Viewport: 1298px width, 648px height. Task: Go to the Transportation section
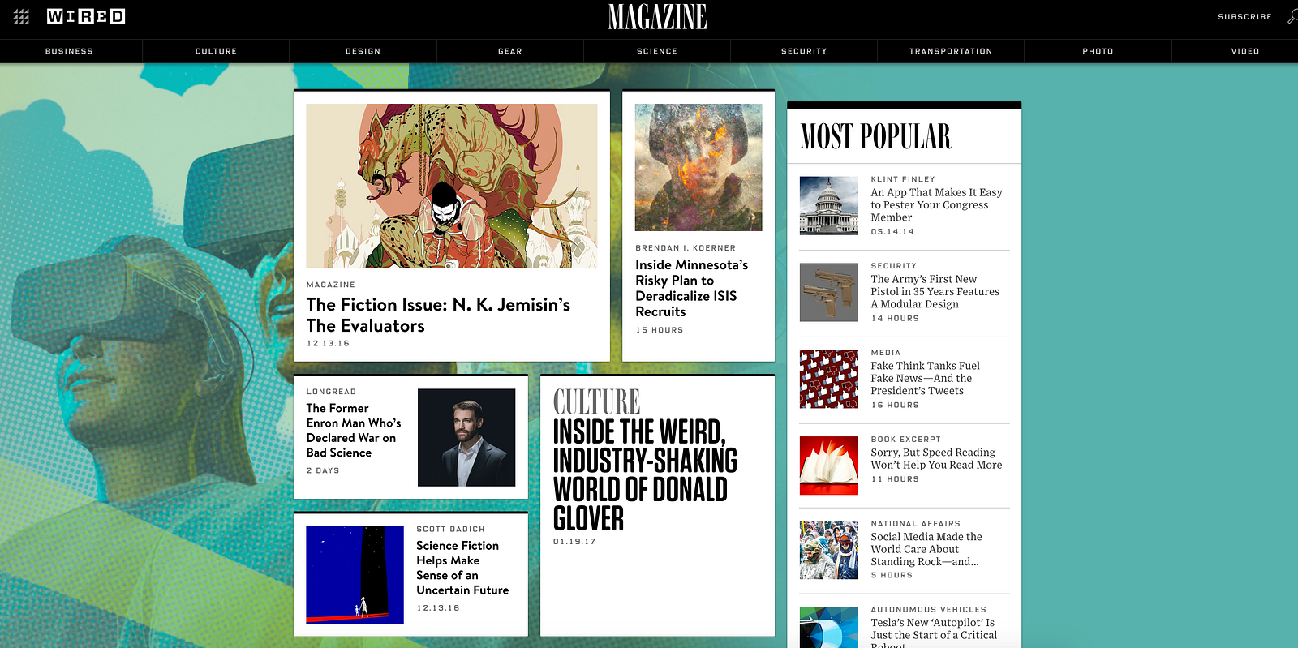[951, 51]
